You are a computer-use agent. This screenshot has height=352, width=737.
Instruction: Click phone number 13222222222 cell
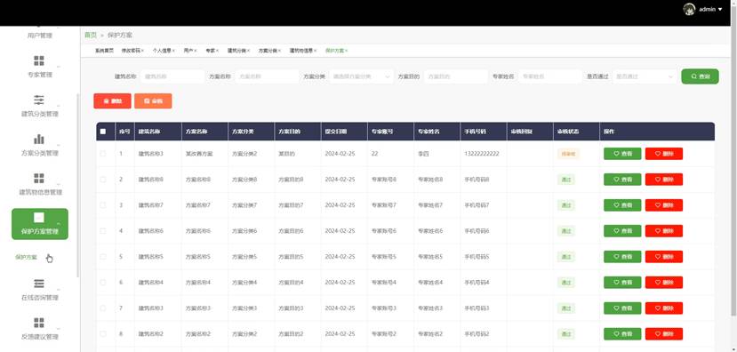(x=481, y=154)
